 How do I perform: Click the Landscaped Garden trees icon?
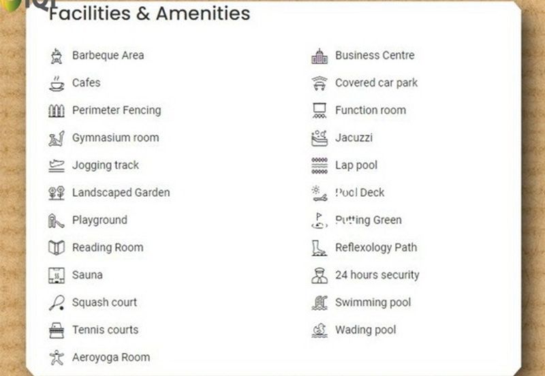(x=57, y=193)
